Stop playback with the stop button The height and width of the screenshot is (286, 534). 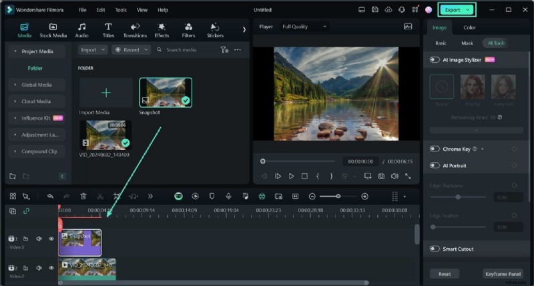[x=304, y=176]
